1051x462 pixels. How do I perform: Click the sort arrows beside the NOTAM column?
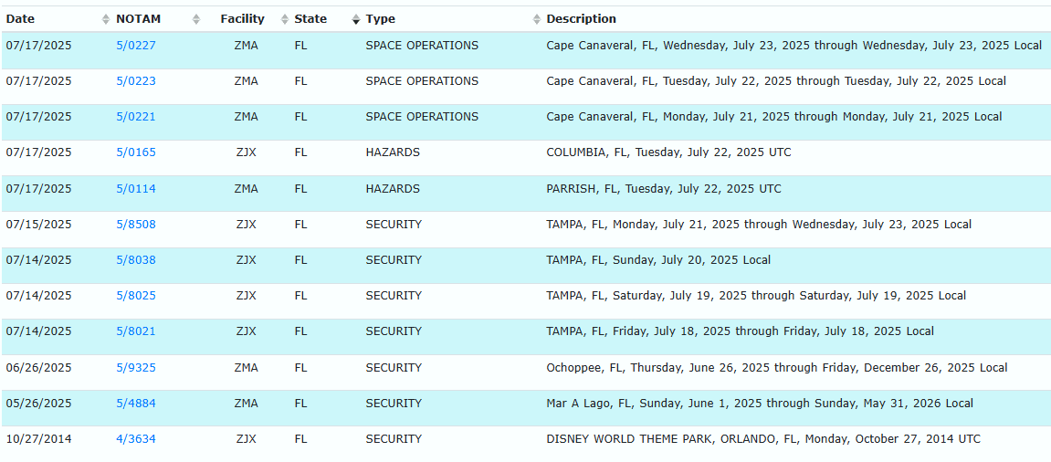196,19
